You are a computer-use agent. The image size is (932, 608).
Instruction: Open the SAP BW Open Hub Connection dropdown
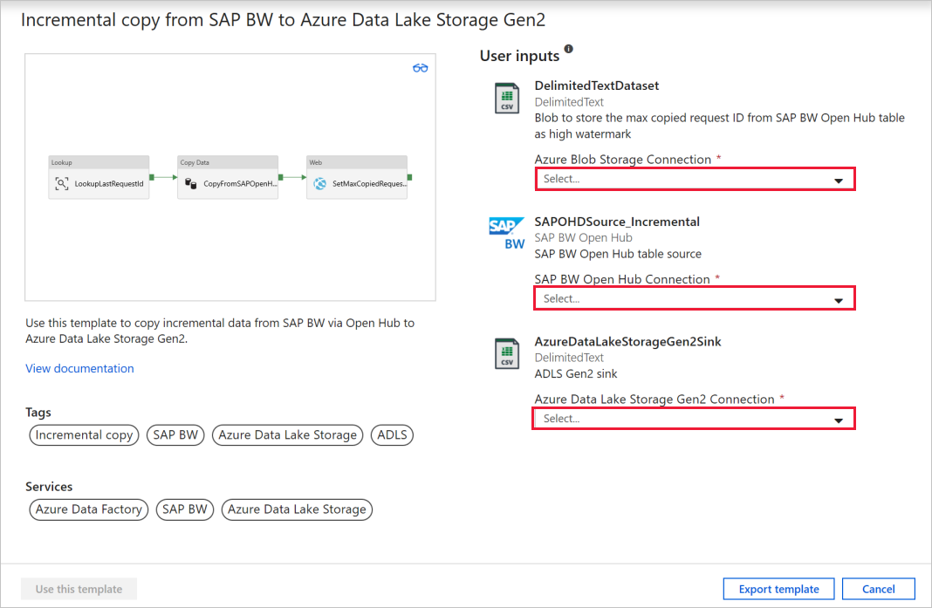(694, 297)
